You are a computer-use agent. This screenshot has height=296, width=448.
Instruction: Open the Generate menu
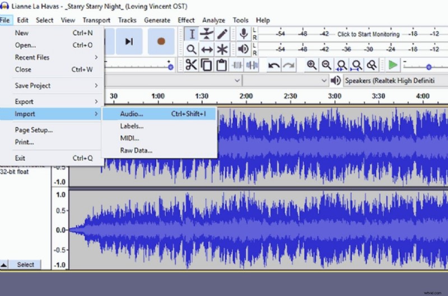pyautogui.click(x=157, y=20)
